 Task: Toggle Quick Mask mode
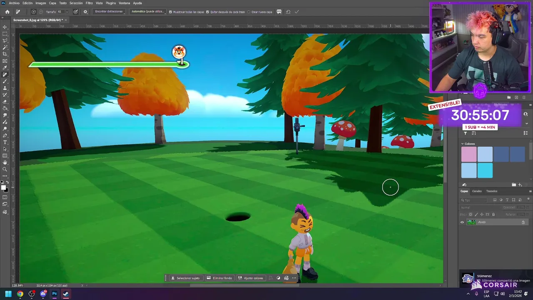coord(5,197)
